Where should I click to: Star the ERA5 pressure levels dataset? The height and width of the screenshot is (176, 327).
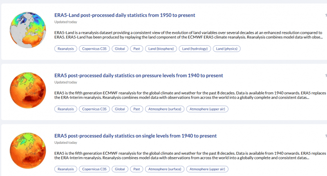[x=326, y=76]
